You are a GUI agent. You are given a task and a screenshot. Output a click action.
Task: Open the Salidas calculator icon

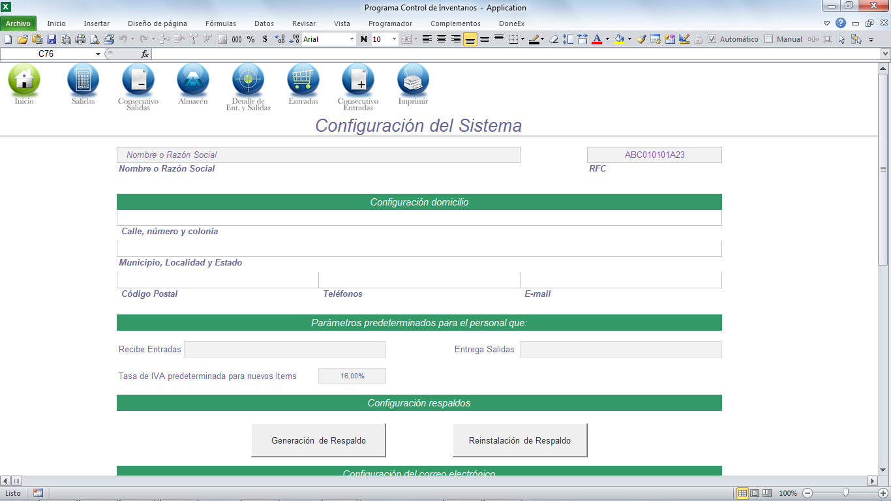coord(83,80)
